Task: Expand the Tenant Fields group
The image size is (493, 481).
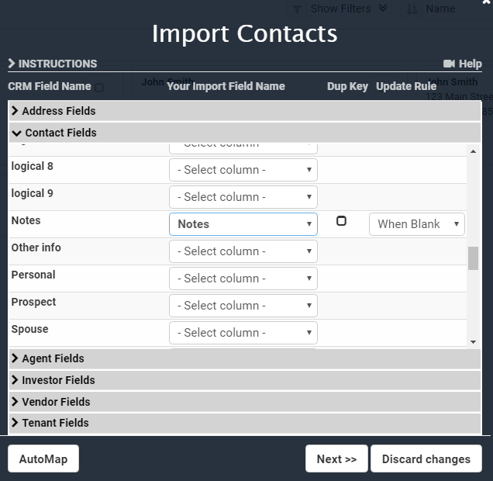Action: (x=55, y=423)
